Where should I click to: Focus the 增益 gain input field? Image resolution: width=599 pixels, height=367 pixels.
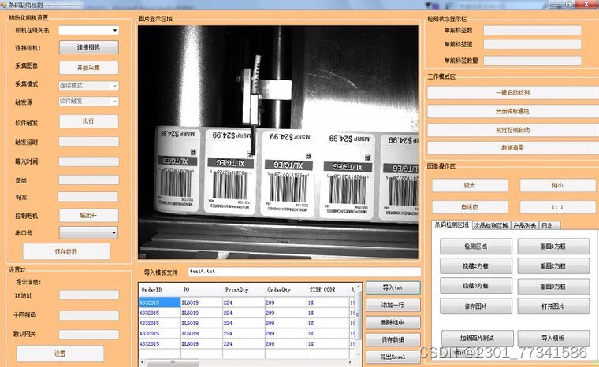coord(88,180)
